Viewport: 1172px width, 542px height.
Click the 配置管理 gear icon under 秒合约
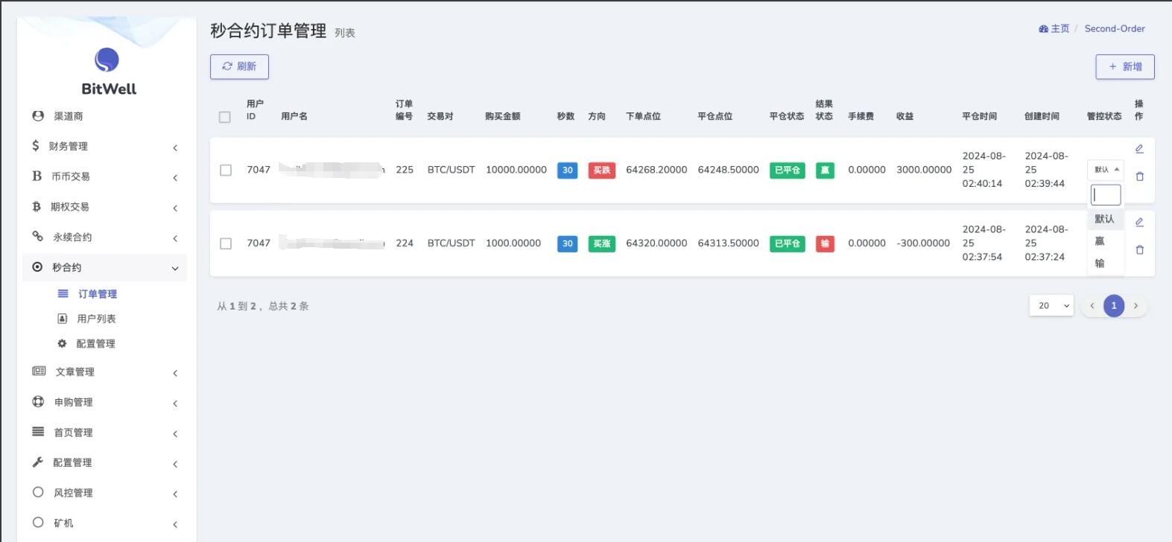[x=63, y=343]
